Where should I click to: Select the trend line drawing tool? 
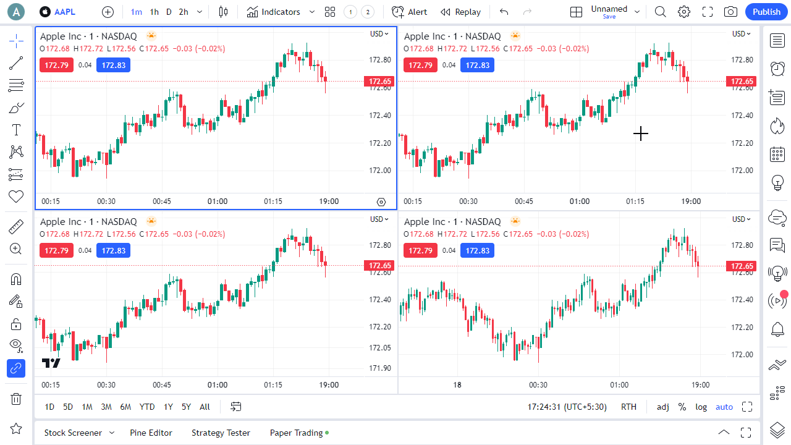click(16, 63)
